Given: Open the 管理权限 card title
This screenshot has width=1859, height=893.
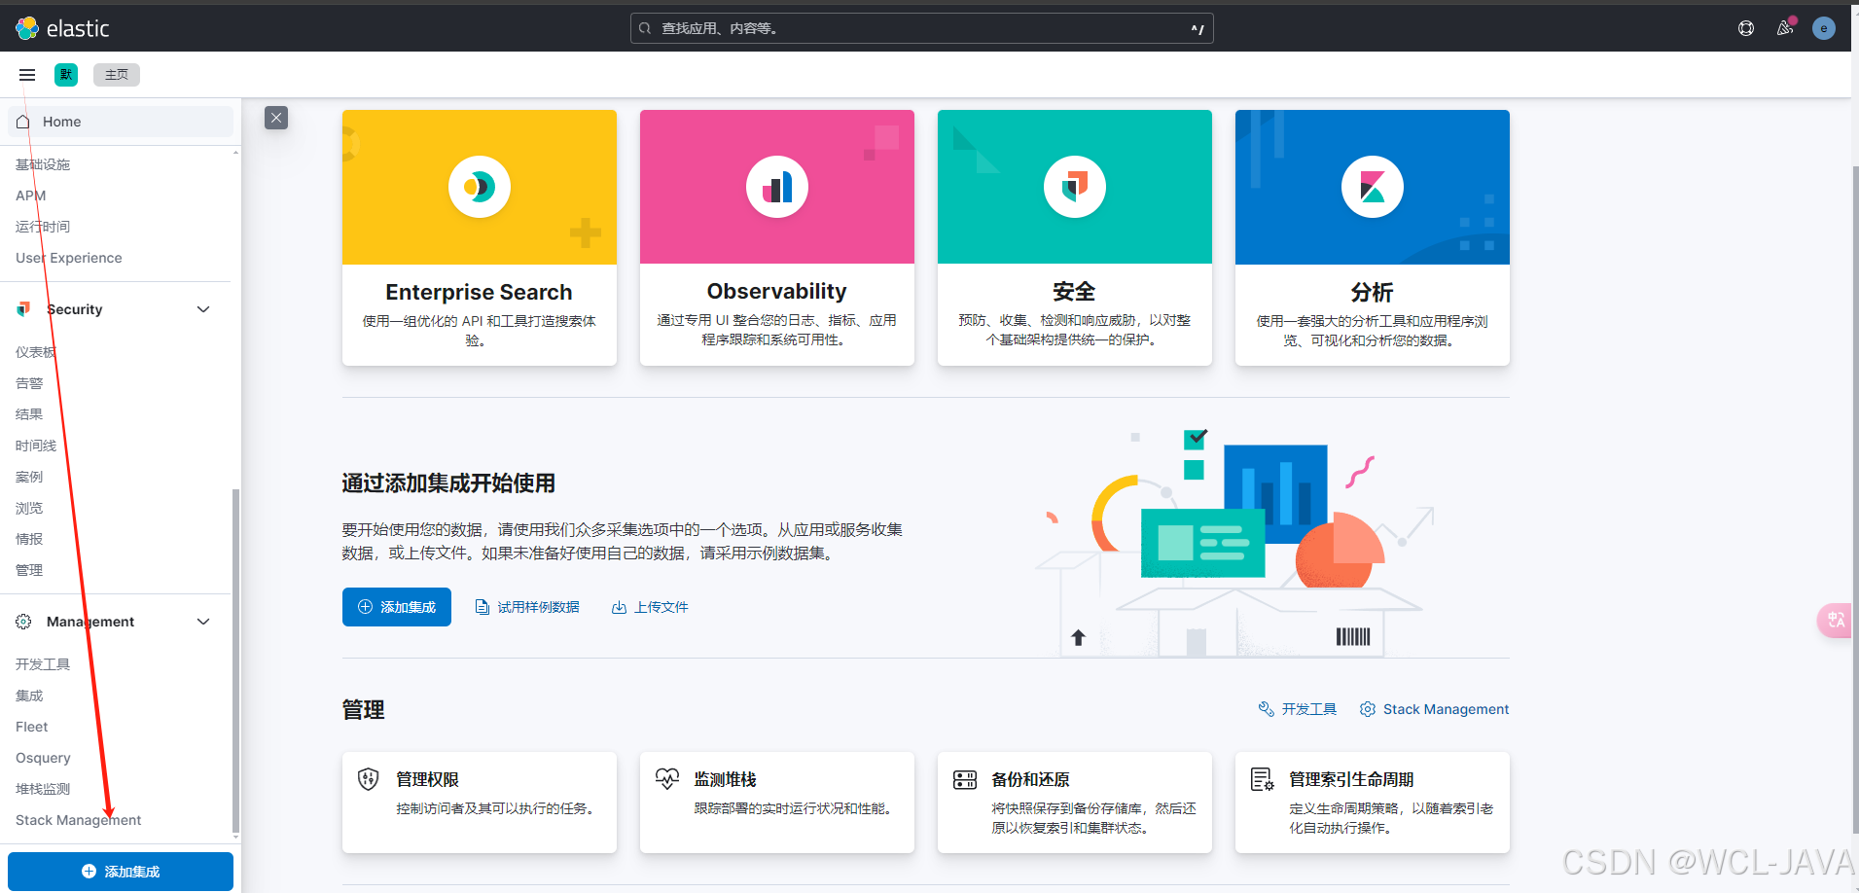Looking at the screenshot, I should (x=427, y=779).
